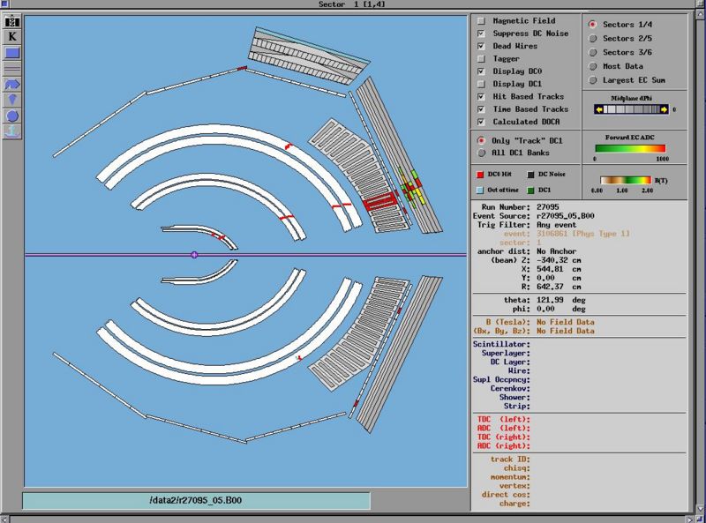This screenshot has width=706, height=523.
Task: Click the red "ADC (right):" label
Action: (x=503, y=446)
